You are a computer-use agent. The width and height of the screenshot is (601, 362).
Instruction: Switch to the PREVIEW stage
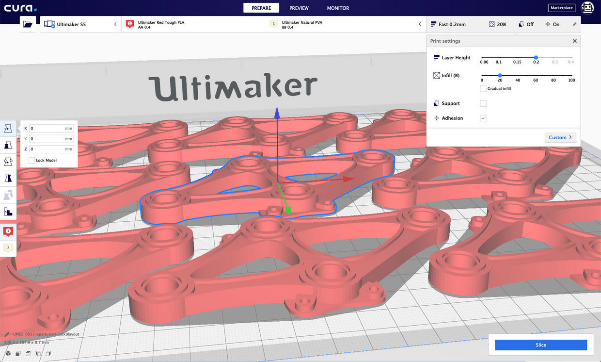coord(299,8)
